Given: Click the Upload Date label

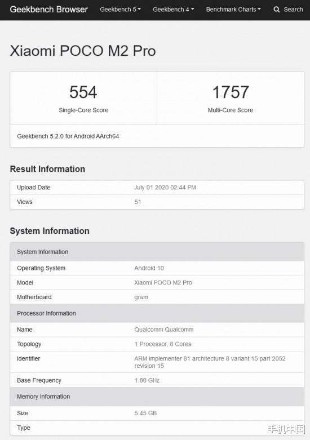Looking at the screenshot, I should pos(34,188).
